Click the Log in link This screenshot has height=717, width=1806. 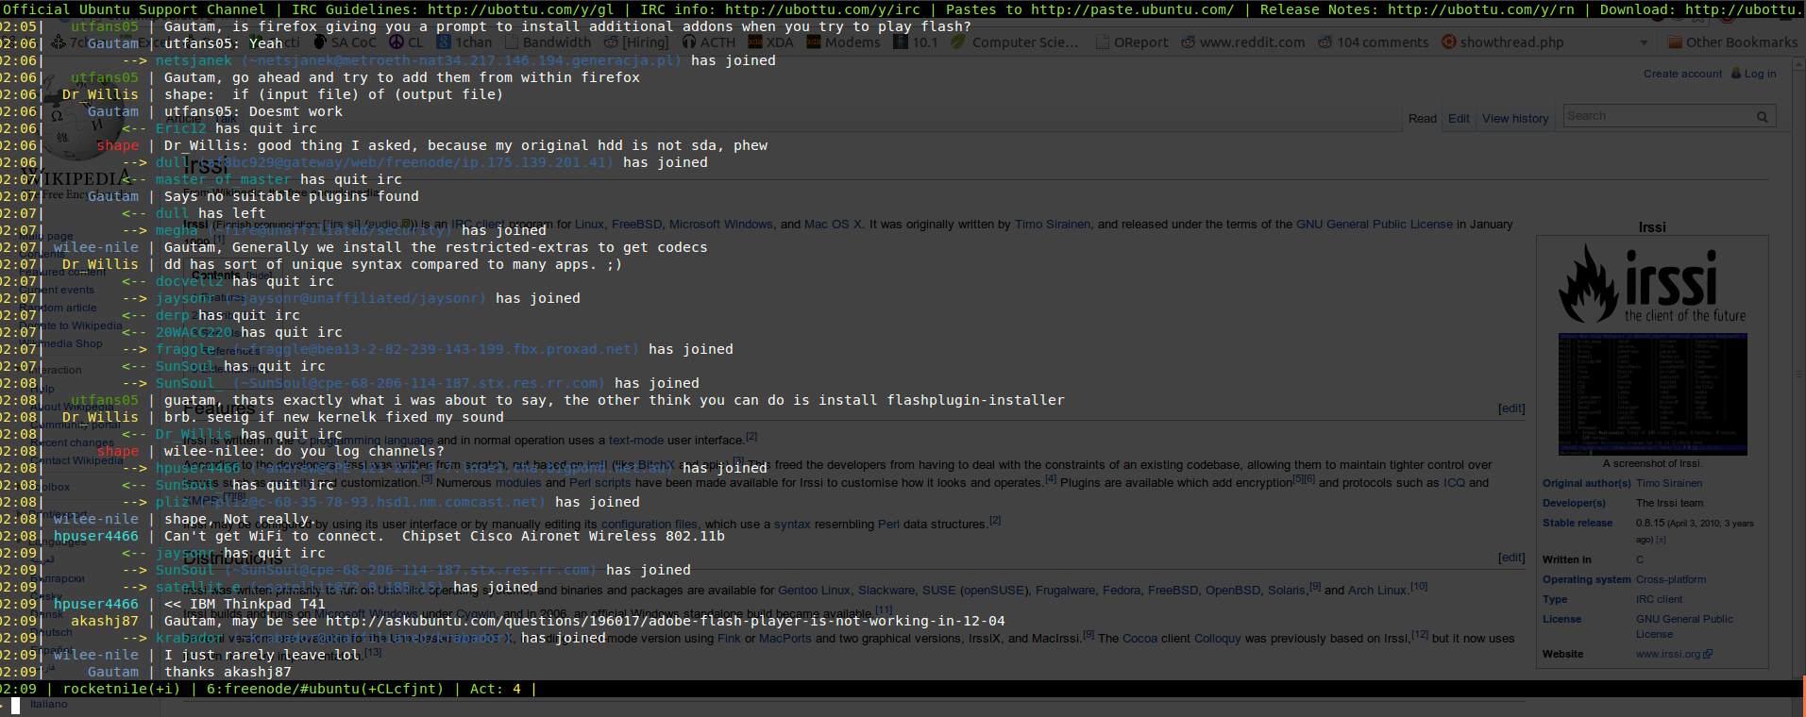1760,74
